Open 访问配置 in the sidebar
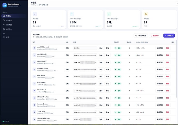178x125 pixels. point(14,25)
